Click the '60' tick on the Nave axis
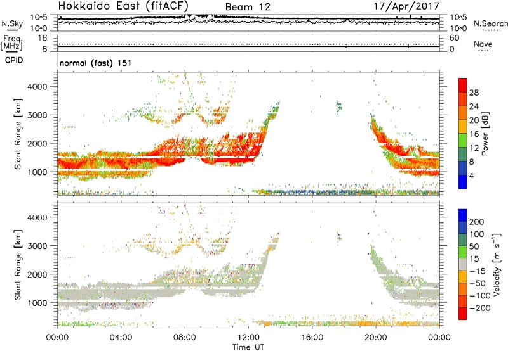Image resolution: width=508 pixels, height=351 pixels. pos(454,38)
